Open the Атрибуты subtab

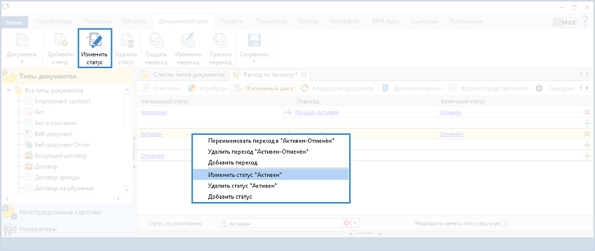[208, 89]
